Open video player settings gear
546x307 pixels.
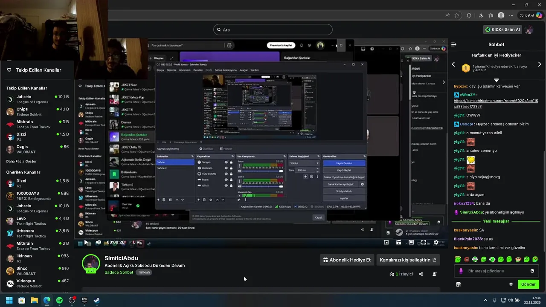(436, 242)
